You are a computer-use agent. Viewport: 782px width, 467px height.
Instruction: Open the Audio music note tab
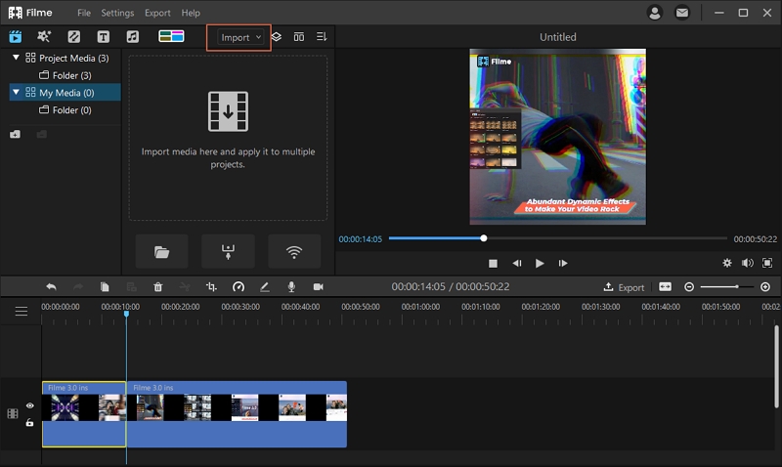click(133, 36)
